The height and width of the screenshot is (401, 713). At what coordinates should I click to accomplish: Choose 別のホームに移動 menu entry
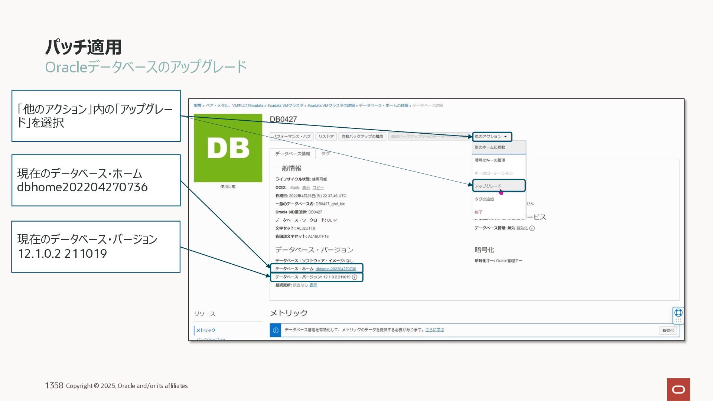coord(490,147)
